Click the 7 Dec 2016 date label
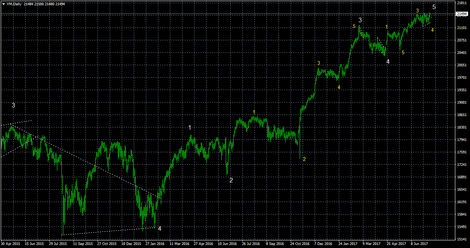This screenshot has height=248, width=470. [323, 244]
